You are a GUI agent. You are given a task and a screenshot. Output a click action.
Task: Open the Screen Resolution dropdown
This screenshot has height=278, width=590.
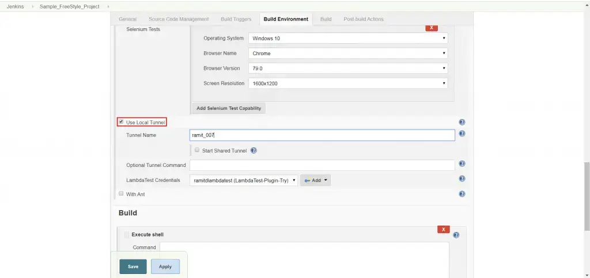pos(348,83)
